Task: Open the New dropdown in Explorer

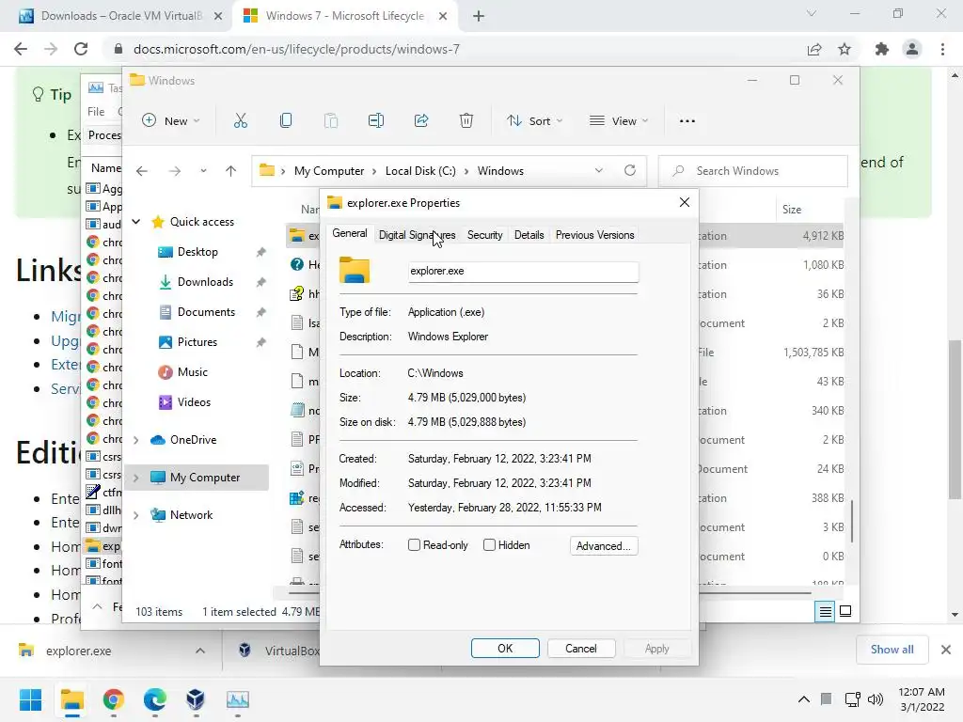Action: (x=171, y=121)
